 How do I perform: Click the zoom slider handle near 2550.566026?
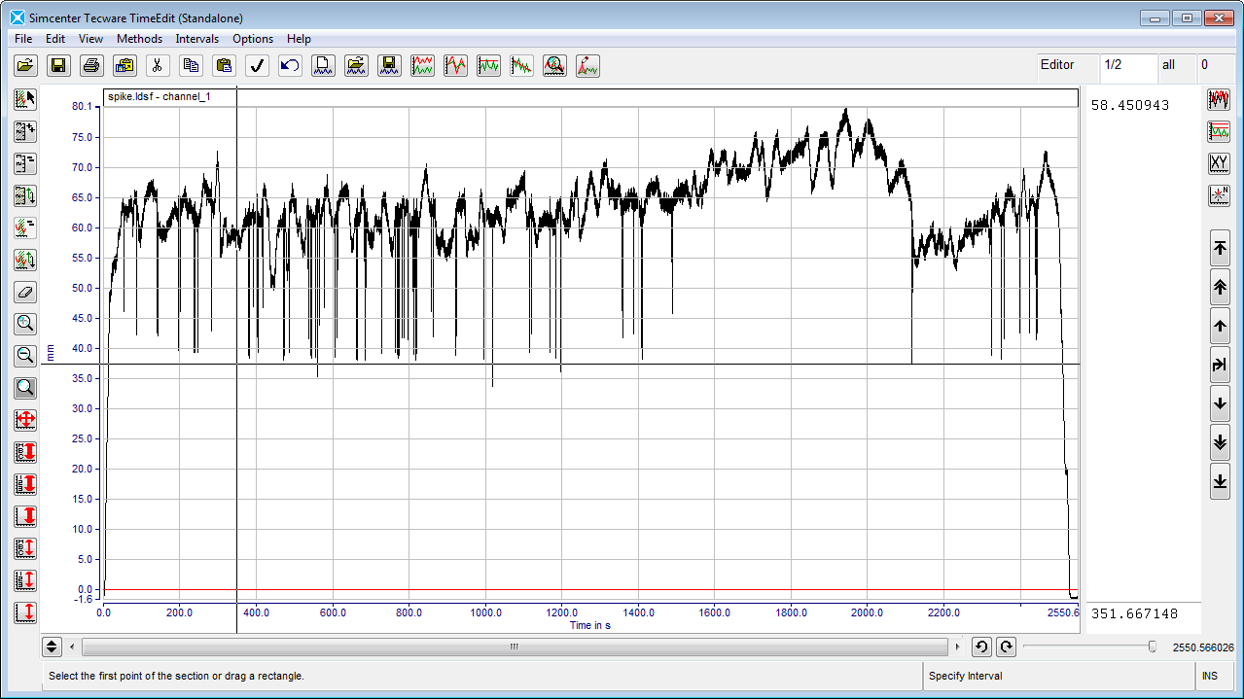pyautogui.click(x=1153, y=647)
